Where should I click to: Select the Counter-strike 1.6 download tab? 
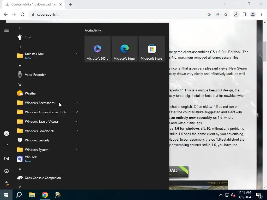point(33,5)
